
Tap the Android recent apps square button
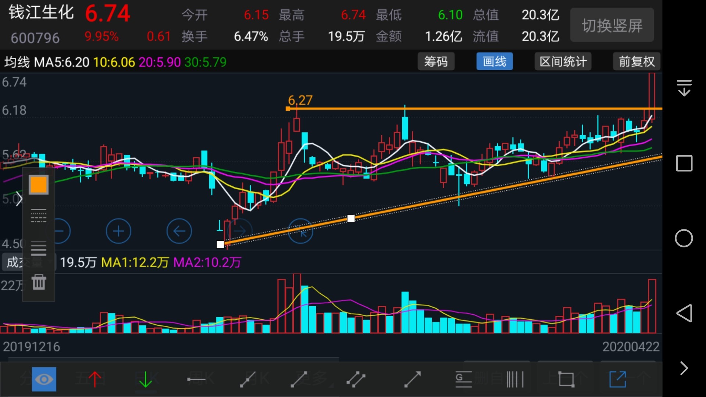click(x=684, y=163)
